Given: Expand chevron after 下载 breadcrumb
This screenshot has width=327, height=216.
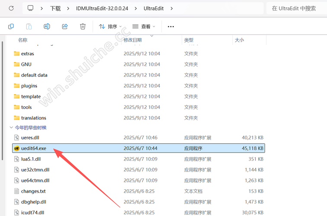Looking at the screenshot, I should (68, 9).
